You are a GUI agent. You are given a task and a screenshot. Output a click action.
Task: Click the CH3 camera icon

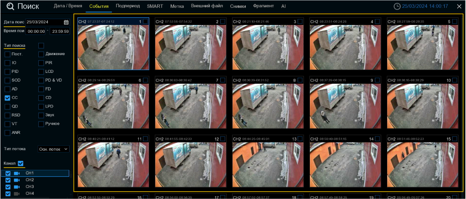[17, 187]
